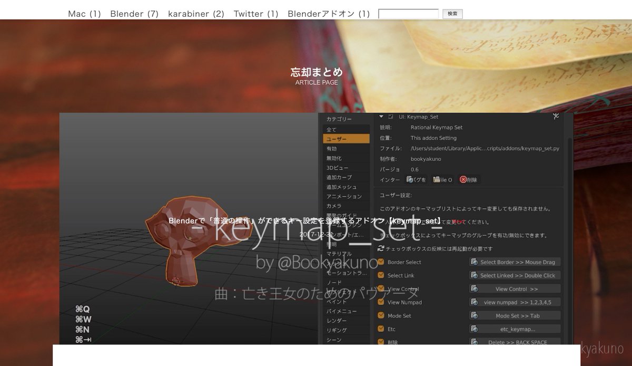Screen dimensions: 632x366
Task: Expand Delete >> BACK SPACE keymap
Action: 515,341
